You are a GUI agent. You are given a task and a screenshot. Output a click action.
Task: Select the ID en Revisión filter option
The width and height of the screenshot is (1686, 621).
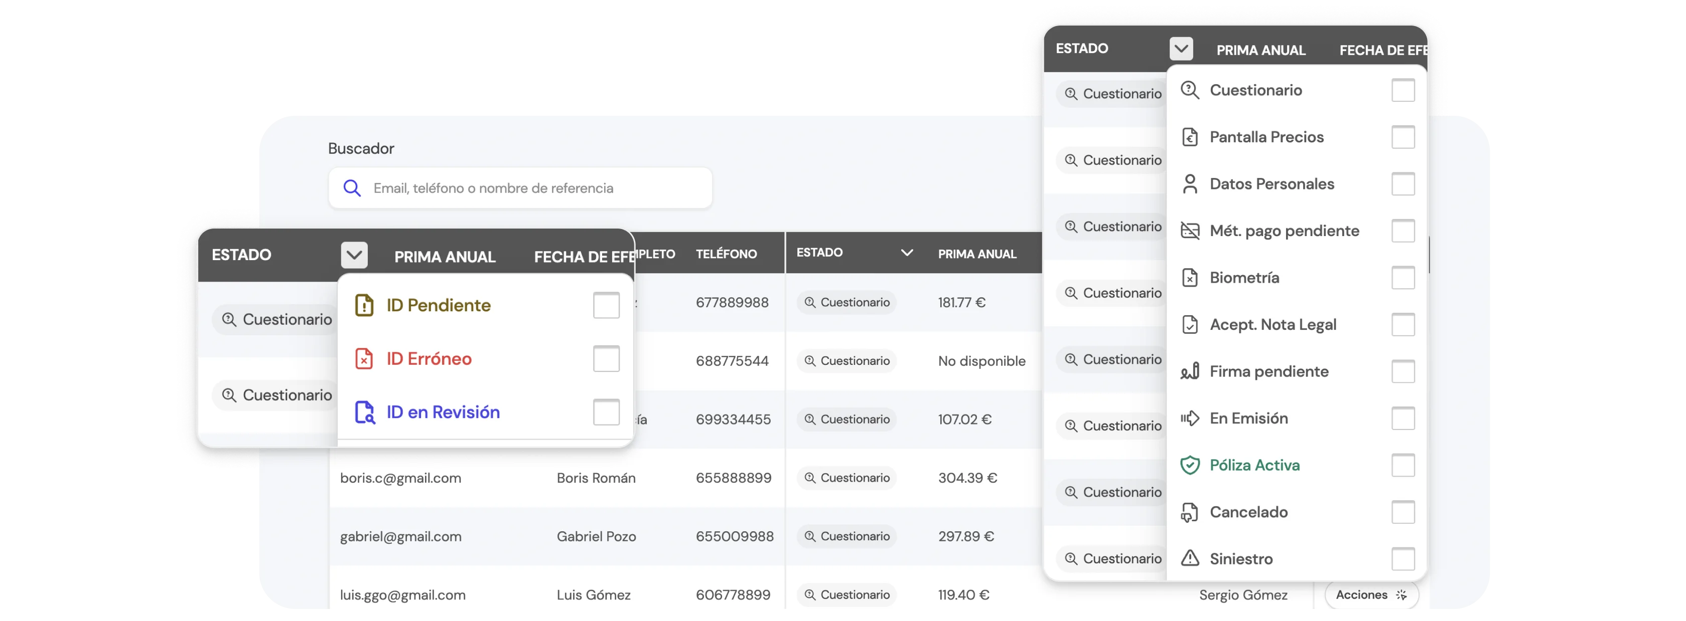coord(486,412)
